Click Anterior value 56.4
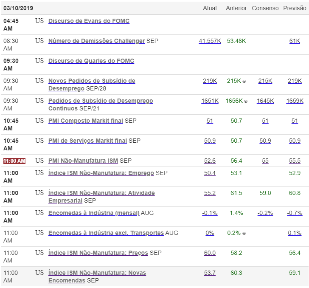The height and width of the screenshot is (288, 309). (236, 161)
